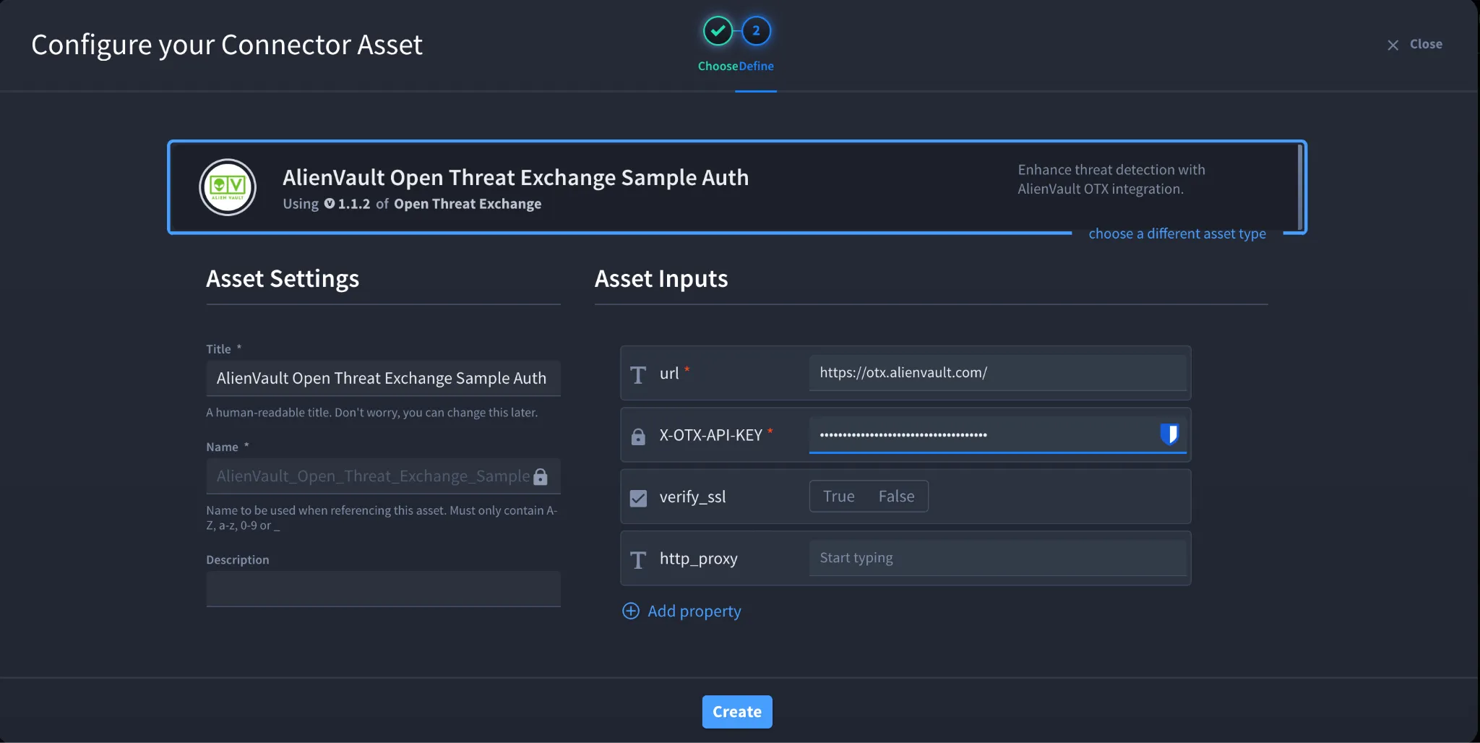Set verify_ssl to True
This screenshot has width=1480, height=743.
coord(838,497)
